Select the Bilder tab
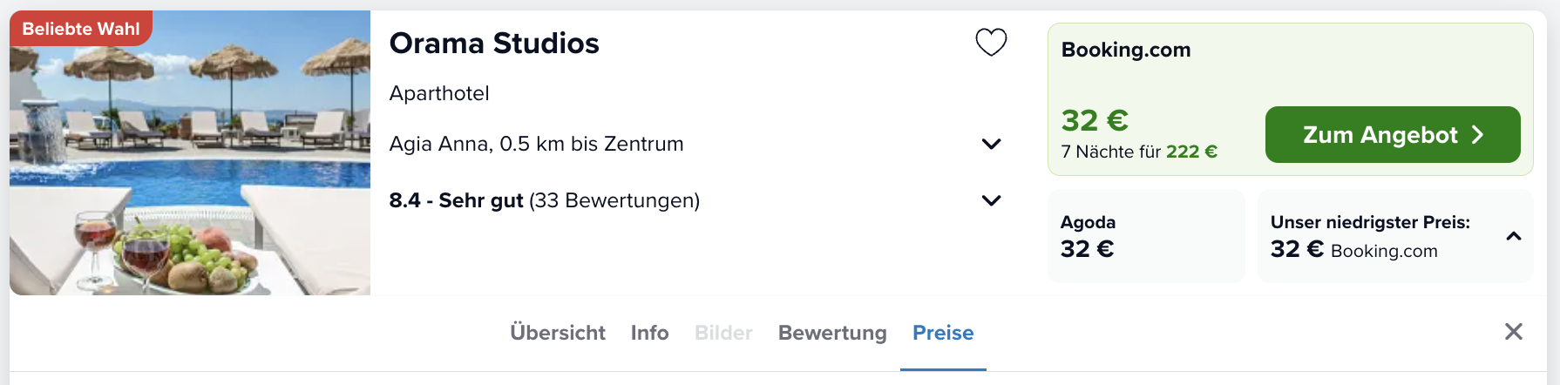This screenshot has height=385, width=1560. (723, 333)
